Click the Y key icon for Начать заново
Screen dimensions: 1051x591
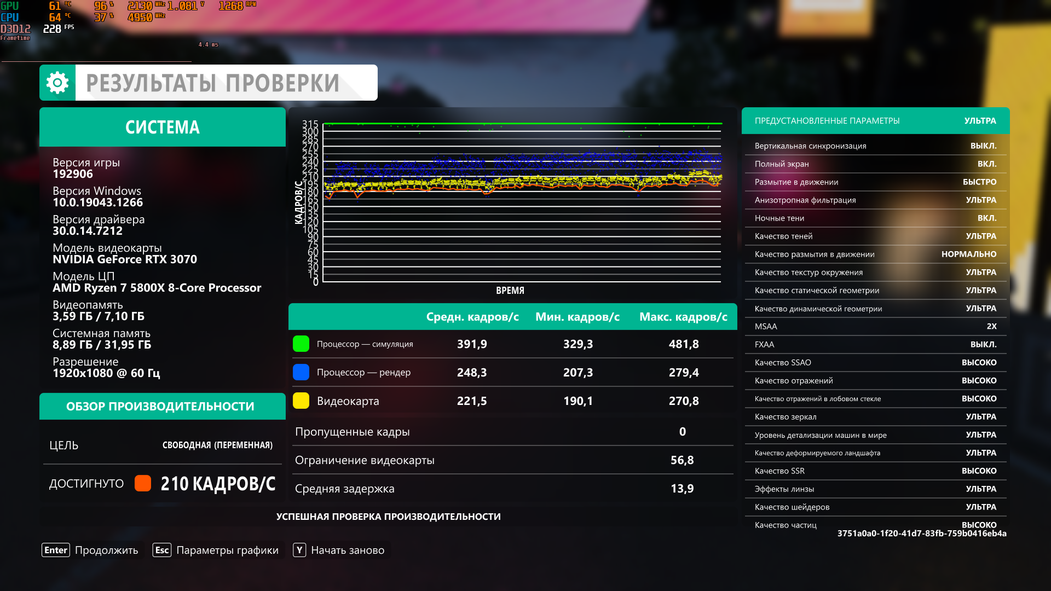299,550
